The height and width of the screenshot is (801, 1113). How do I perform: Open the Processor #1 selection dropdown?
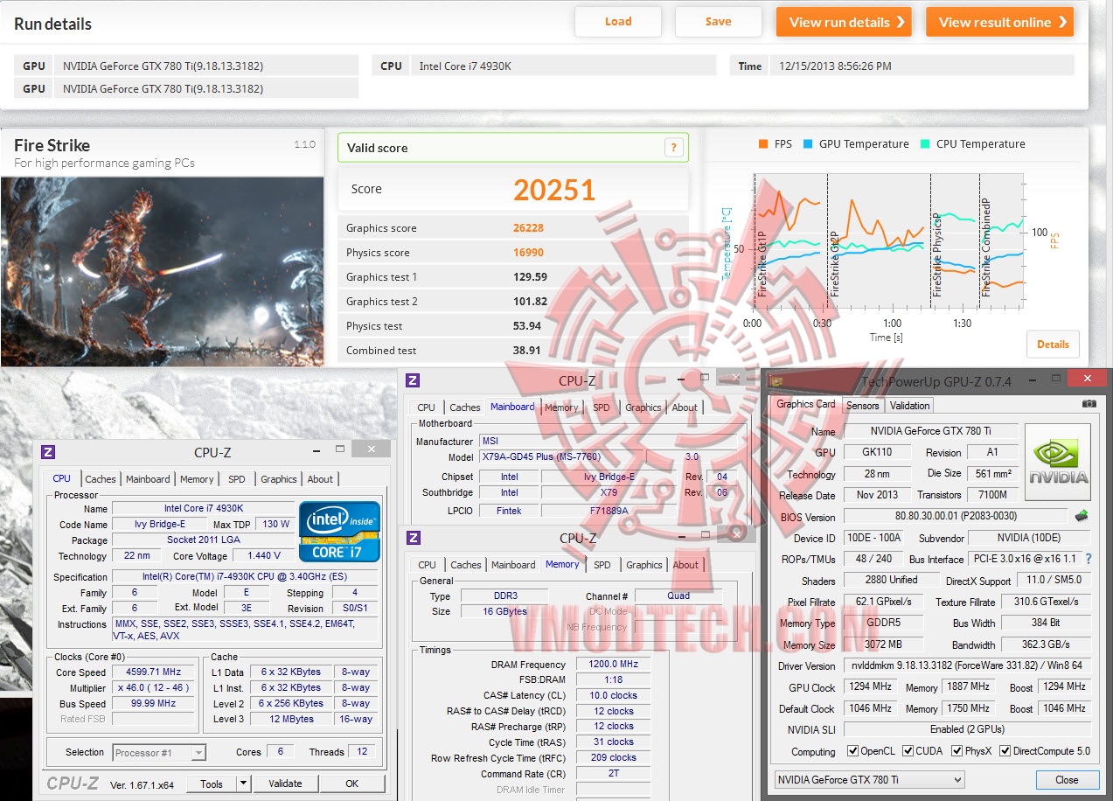(x=159, y=752)
